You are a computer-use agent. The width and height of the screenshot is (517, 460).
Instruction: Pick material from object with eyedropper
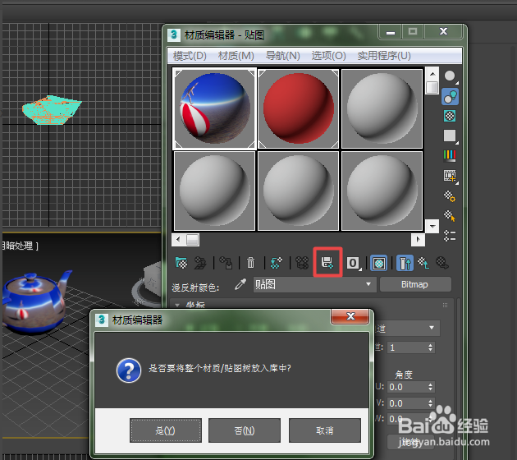click(x=240, y=284)
